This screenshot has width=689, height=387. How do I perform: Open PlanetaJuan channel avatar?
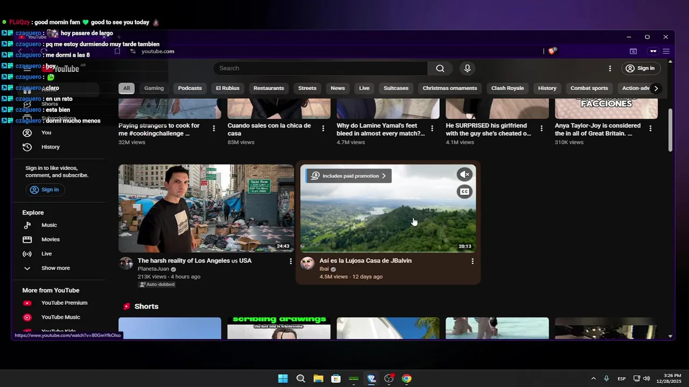click(x=126, y=263)
